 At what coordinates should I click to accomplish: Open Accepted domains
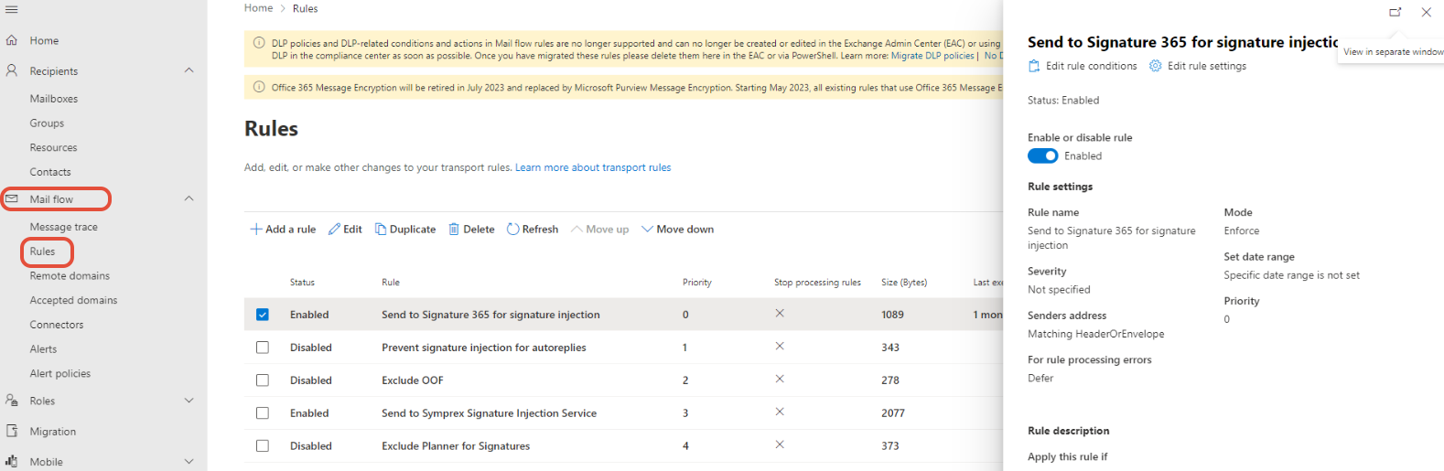point(73,300)
